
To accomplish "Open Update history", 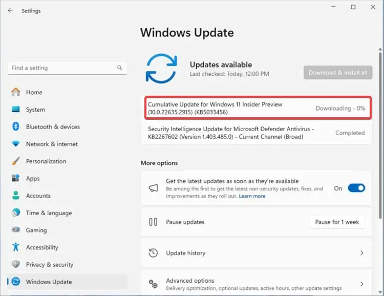I will click(257, 253).
